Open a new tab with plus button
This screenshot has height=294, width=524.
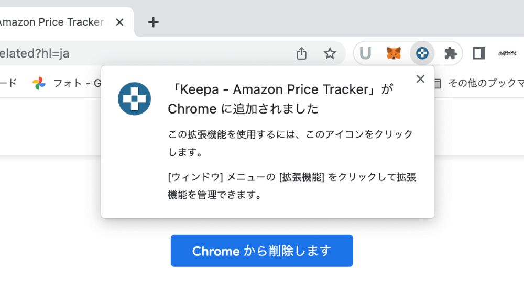153,22
